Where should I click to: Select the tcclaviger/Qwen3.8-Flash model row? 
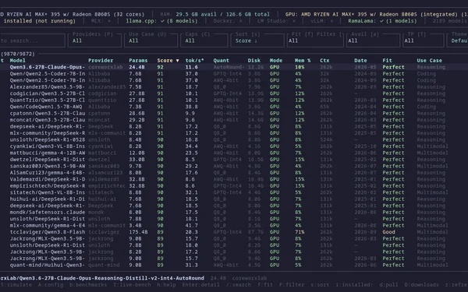pos(234,232)
